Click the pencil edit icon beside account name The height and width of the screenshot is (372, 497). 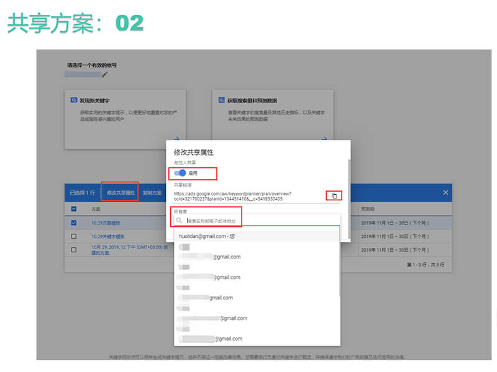point(104,74)
